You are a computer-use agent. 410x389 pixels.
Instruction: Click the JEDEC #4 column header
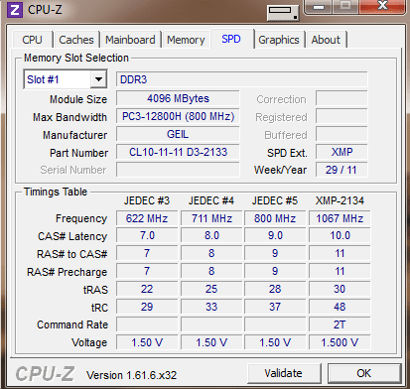211,200
